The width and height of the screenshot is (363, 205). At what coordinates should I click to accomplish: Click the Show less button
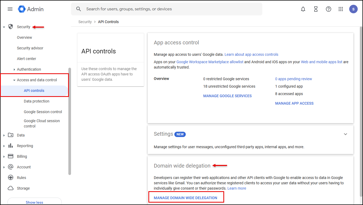tap(34, 202)
